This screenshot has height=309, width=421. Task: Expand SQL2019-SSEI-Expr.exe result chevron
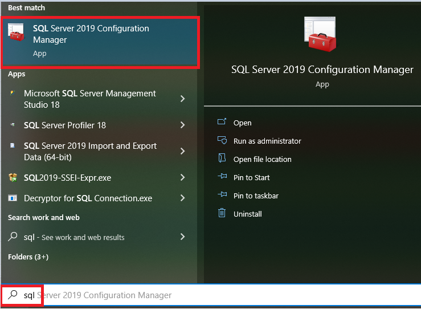coord(182,178)
